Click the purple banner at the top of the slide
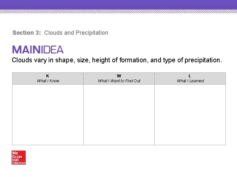 tap(118, 4)
